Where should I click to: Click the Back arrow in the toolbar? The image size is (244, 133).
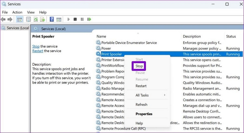point(3,19)
